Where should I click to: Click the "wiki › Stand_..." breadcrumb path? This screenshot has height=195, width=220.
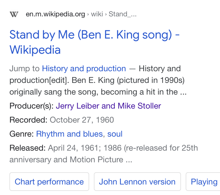pyautogui.click(x=114, y=14)
